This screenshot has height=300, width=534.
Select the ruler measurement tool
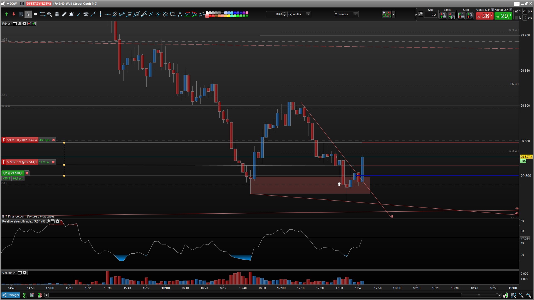click(64, 14)
